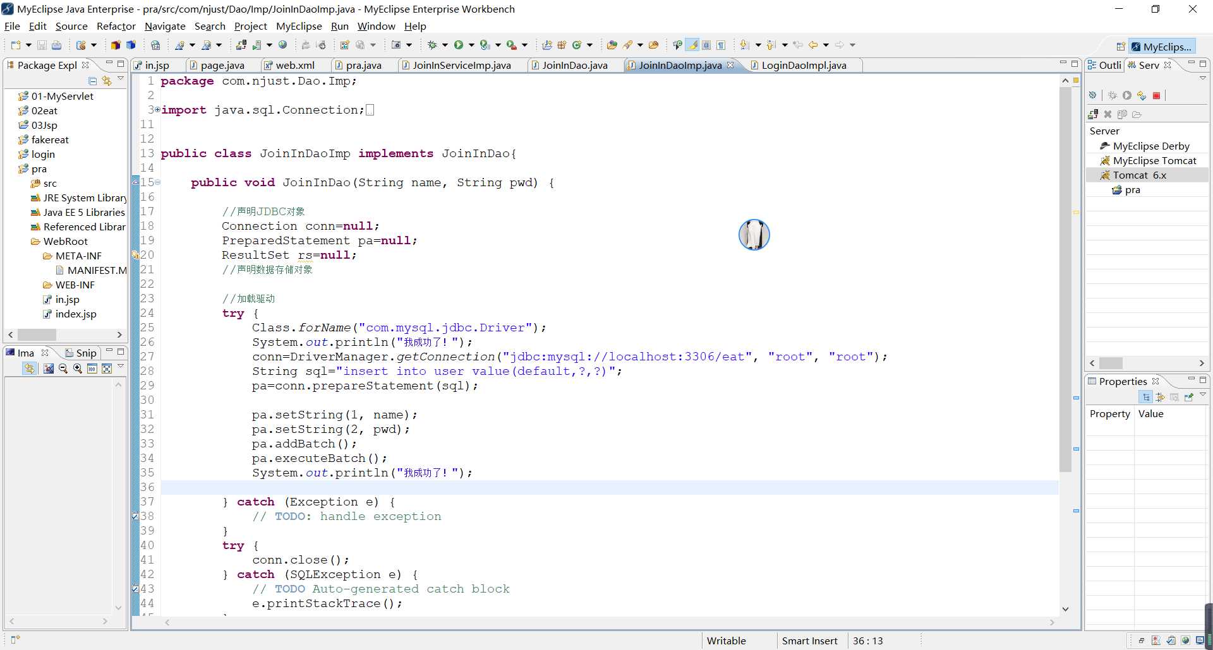Viewport: 1213px width, 650px height.
Task: Toggle Show Whitespace Characters pilcrow icon
Action: (721, 45)
